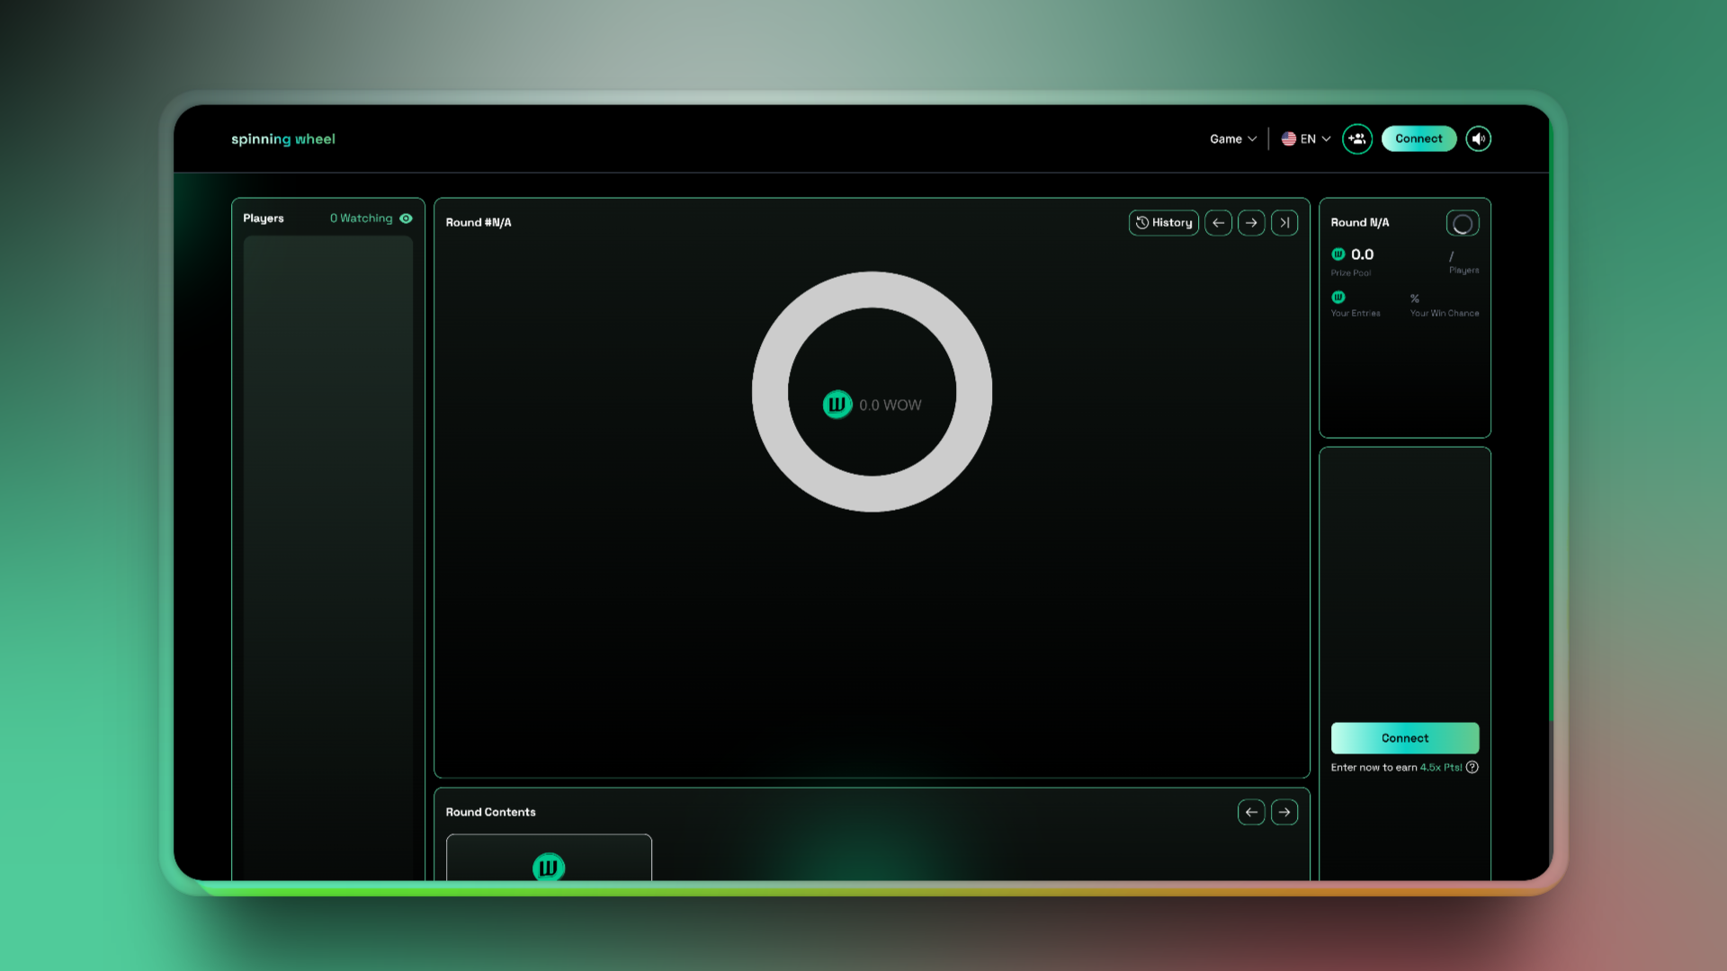Click the round timer circle icon

tap(1463, 224)
